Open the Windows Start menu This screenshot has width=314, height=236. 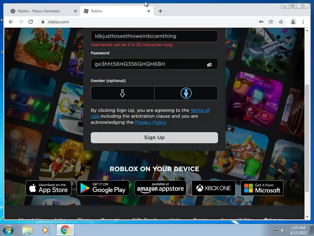click(8, 230)
